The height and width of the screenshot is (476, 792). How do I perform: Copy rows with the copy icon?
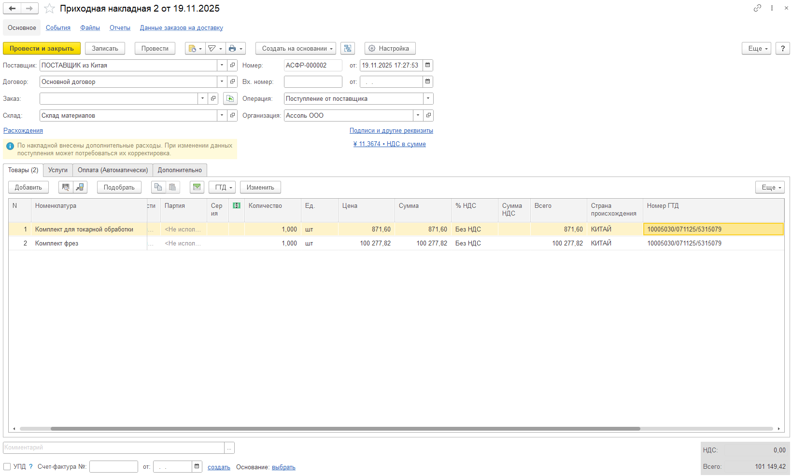[158, 187]
